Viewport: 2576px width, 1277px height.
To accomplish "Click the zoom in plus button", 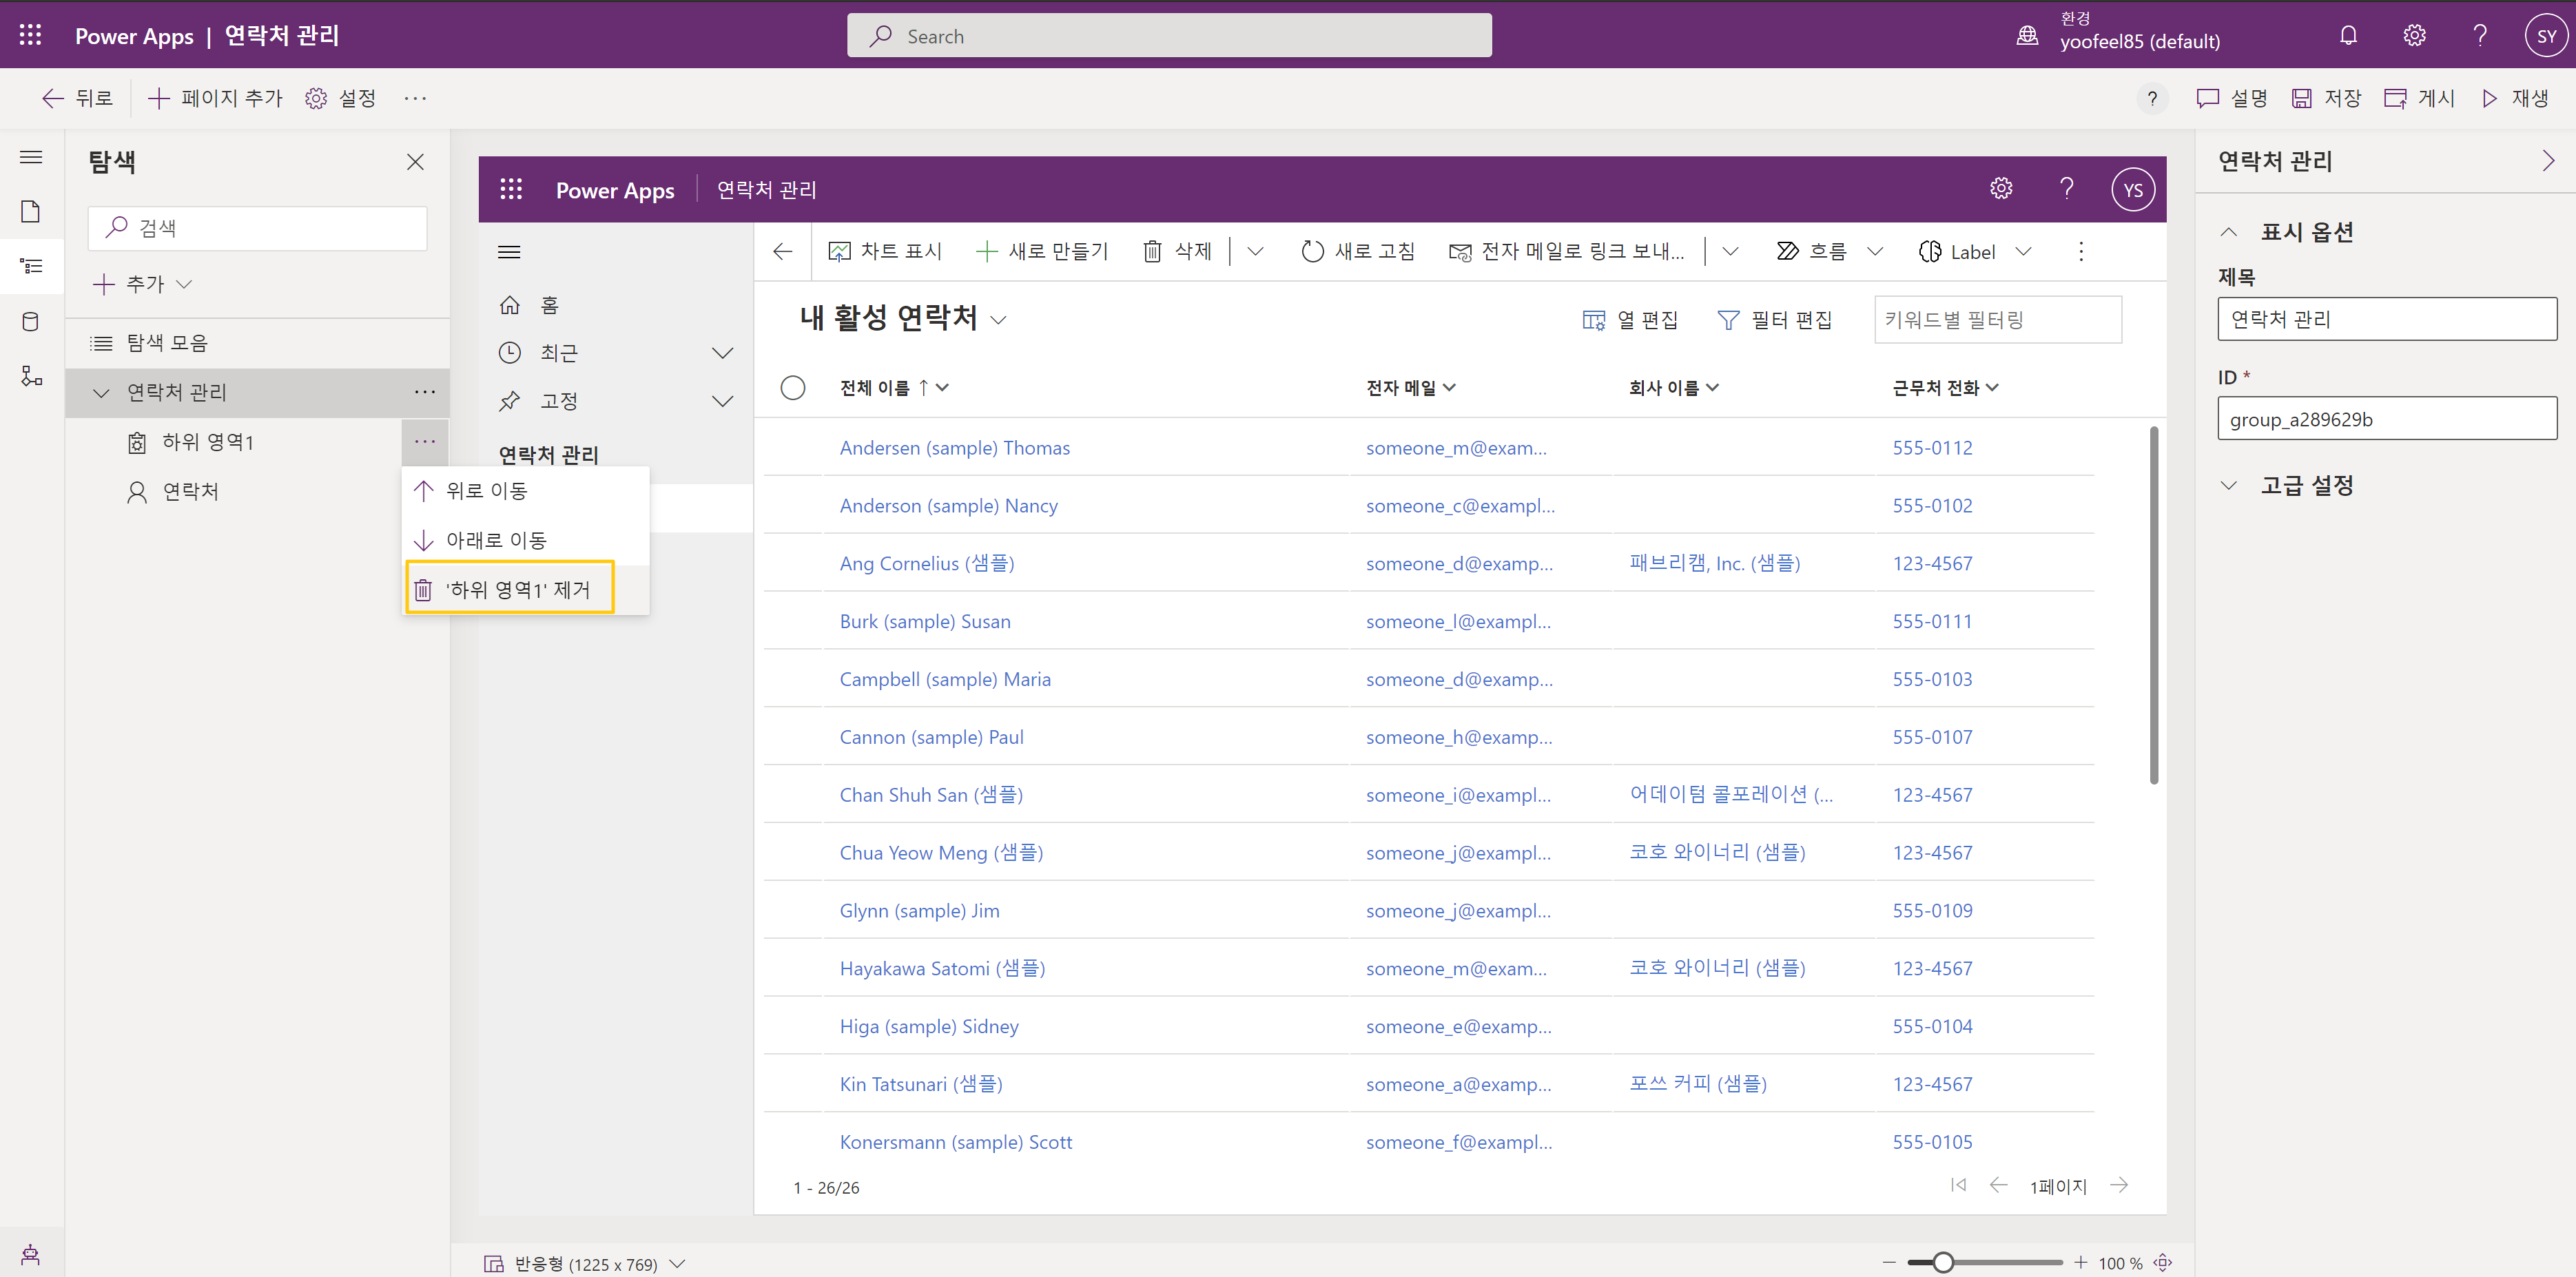I will pos(2080,1263).
